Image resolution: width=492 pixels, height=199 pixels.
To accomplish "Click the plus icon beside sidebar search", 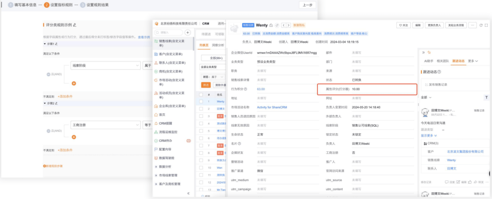I will pyautogui.click(x=188, y=33).
